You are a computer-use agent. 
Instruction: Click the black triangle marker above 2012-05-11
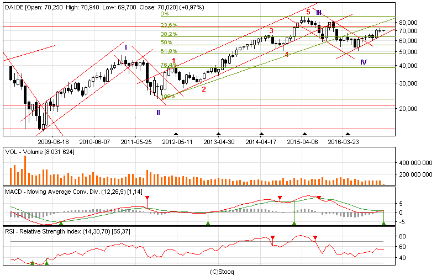[x=176, y=134]
